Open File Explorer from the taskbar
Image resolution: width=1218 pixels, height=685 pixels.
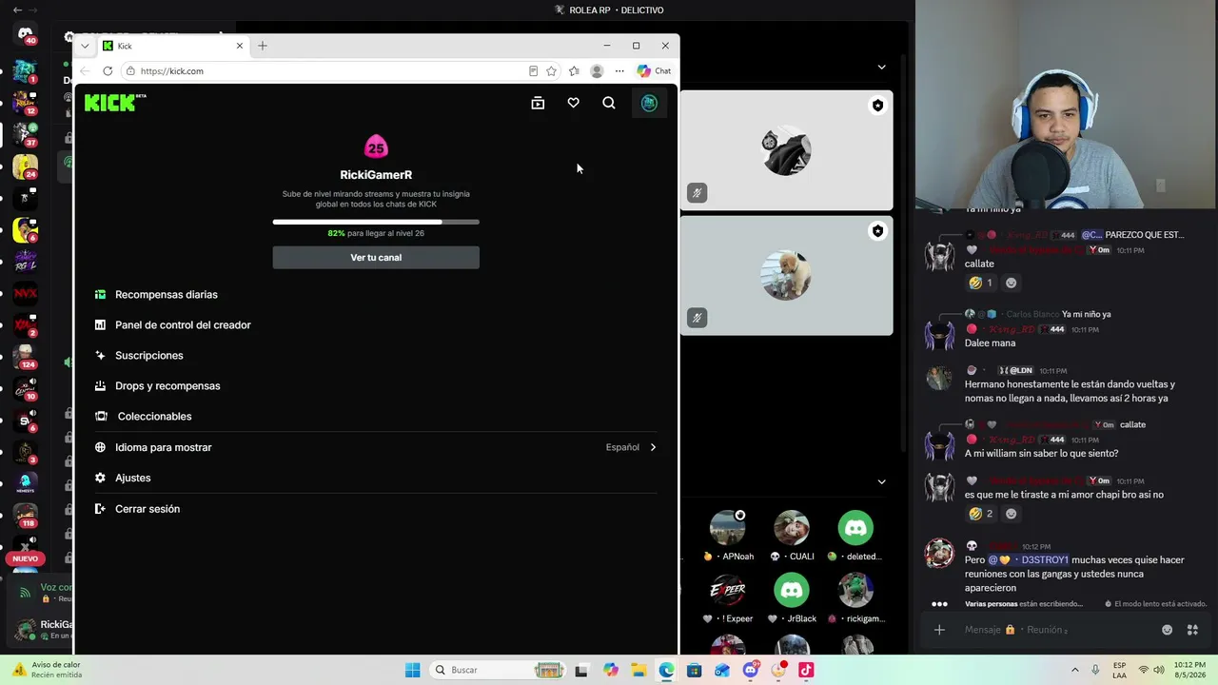tap(638, 670)
